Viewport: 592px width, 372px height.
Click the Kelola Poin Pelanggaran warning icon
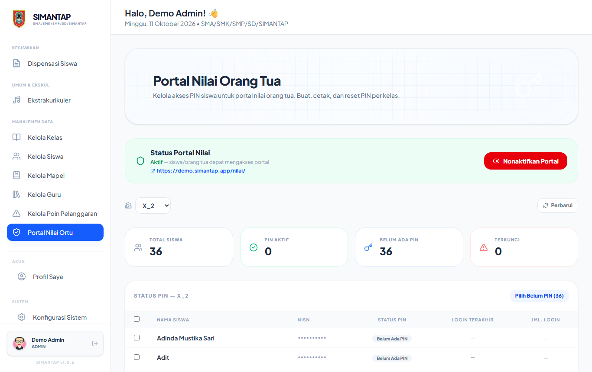[16, 214]
